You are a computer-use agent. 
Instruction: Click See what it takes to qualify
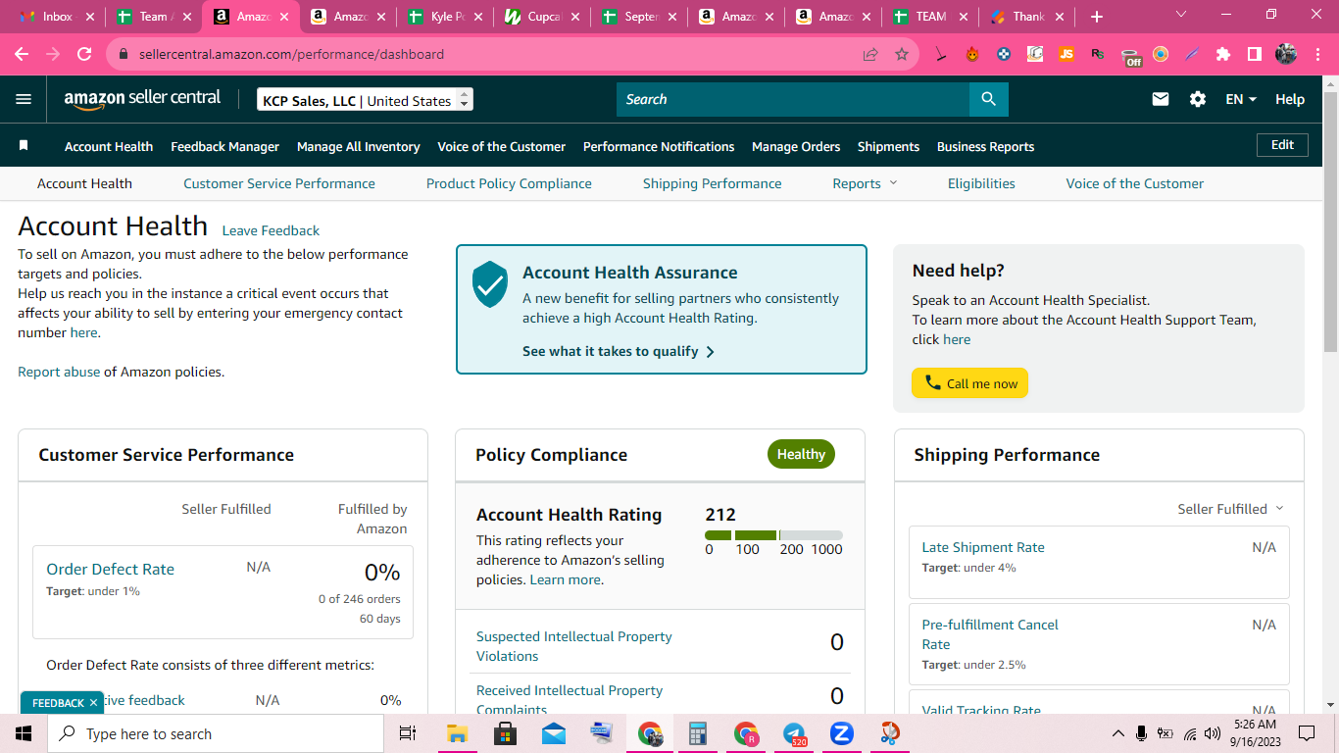(619, 351)
